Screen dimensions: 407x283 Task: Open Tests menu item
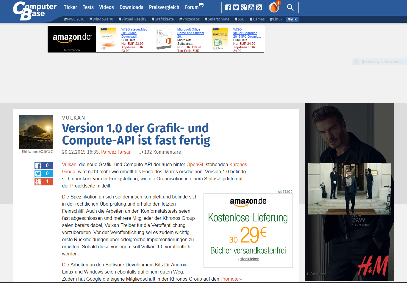pyautogui.click(x=88, y=7)
